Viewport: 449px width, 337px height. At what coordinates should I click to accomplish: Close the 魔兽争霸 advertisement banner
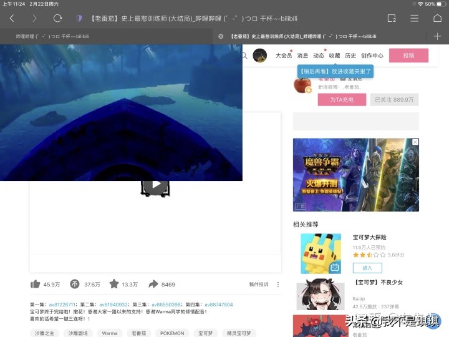415,142
